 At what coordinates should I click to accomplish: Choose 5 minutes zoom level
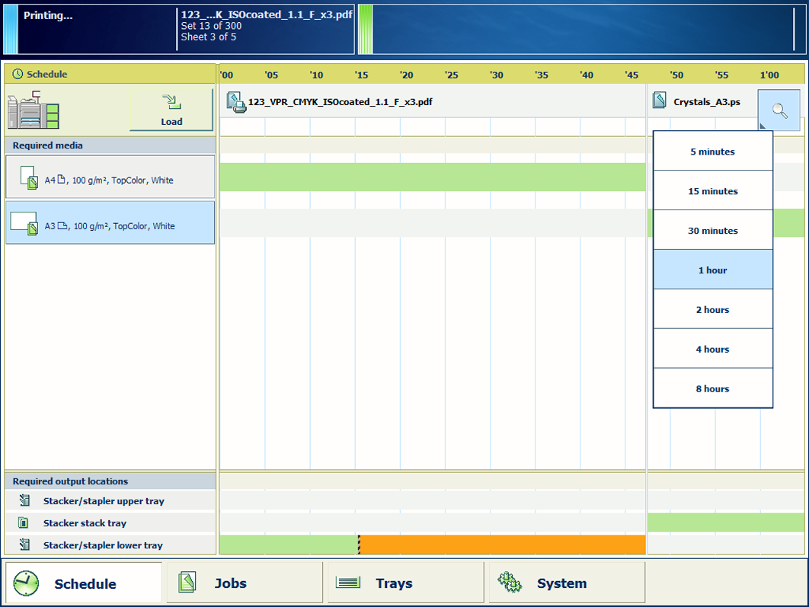tap(712, 152)
